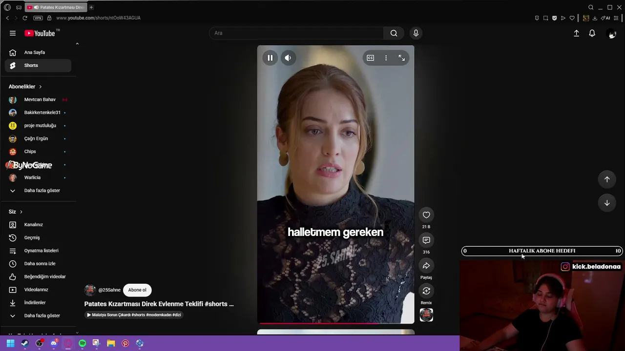The image size is (625, 351).
Task: Open Beğendiğim videolar
Action: [38, 277]
